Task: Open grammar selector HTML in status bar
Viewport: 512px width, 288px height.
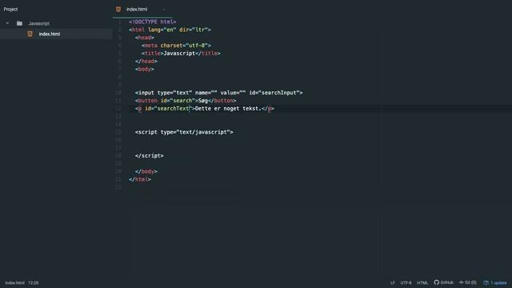Action: point(422,282)
